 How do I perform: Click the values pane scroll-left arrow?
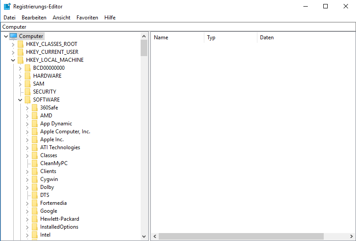pos(155,236)
